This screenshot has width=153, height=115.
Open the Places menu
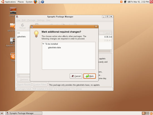pyautogui.click(x=21, y=2)
